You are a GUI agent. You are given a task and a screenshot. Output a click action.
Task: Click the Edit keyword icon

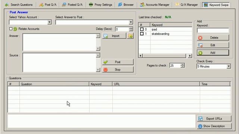pyautogui.click(x=201, y=45)
